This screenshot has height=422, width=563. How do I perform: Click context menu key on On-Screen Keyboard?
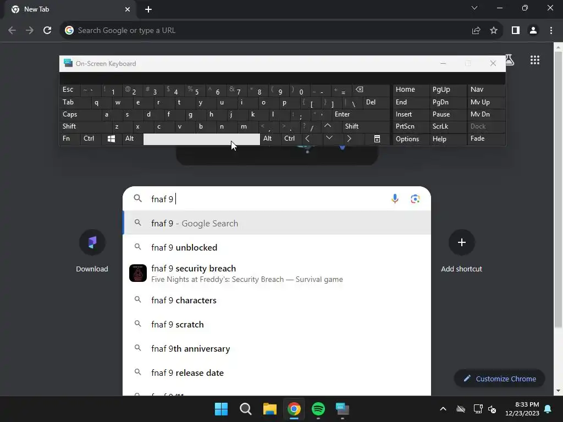377,139
